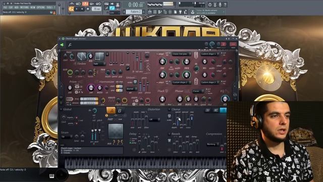The height and width of the screenshot is (182, 323).
Task: Select part B tab in Harmor
Action: tap(120, 111)
